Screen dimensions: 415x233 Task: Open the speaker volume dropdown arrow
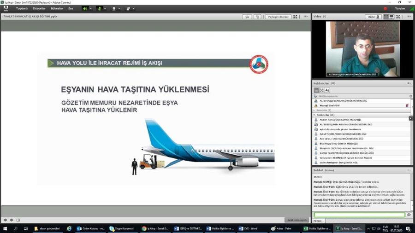90,8
